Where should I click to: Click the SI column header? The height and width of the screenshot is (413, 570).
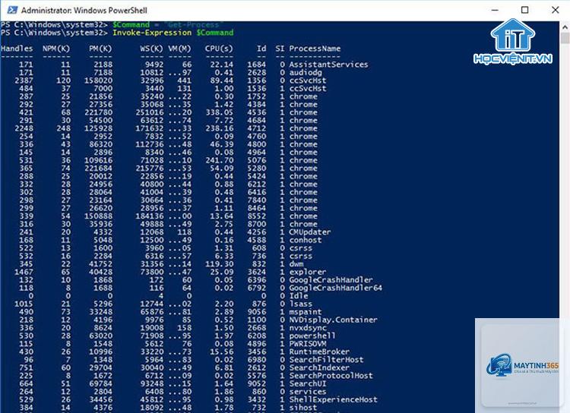(x=280, y=49)
